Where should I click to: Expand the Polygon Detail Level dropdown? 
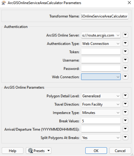pyautogui.click(x=101, y=96)
